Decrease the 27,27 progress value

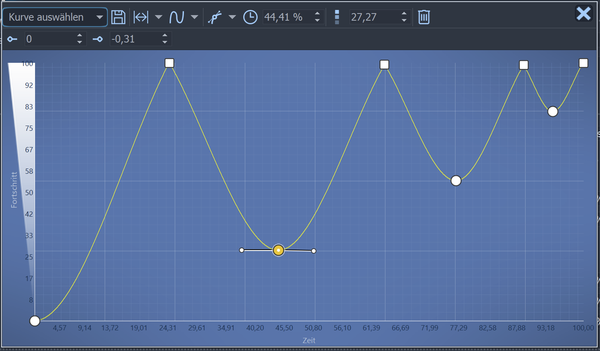[x=404, y=20]
